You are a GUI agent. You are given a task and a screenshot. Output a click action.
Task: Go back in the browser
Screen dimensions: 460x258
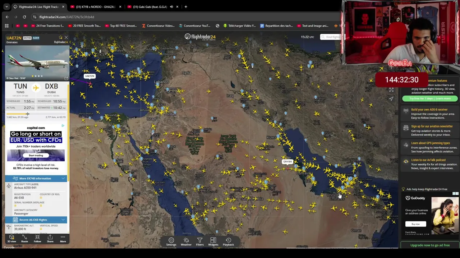pyautogui.click(x=7, y=17)
